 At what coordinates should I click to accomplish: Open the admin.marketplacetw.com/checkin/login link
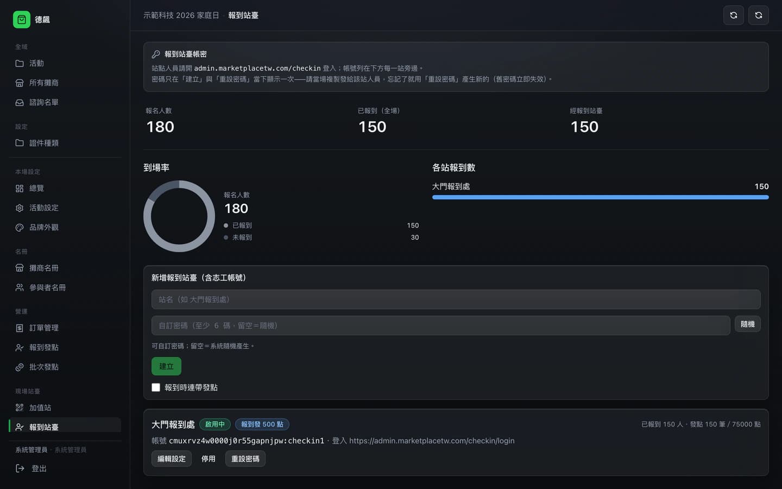(x=432, y=441)
